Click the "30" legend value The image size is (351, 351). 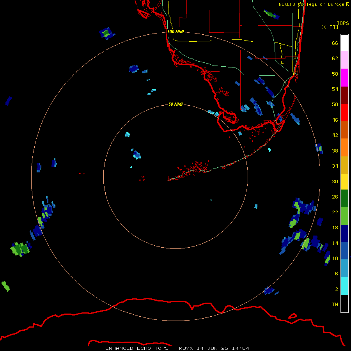pos(335,181)
